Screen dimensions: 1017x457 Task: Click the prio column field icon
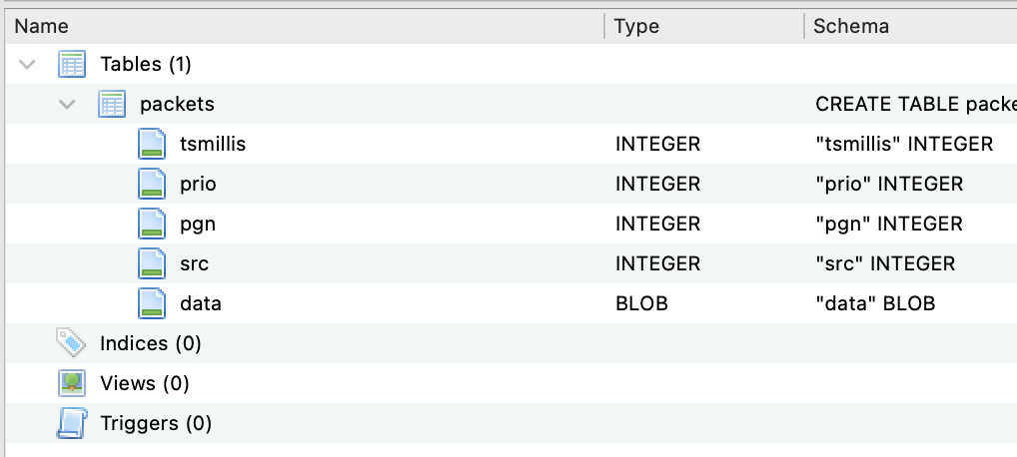[152, 184]
